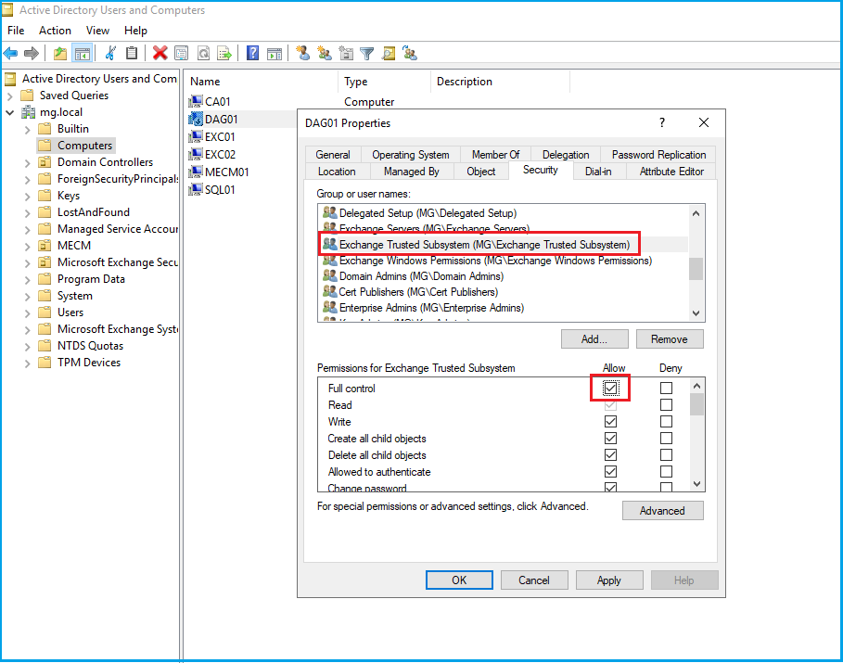The height and width of the screenshot is (663, 843).
Task: Open Help via blue question mark icon
Action: [252, 54]
